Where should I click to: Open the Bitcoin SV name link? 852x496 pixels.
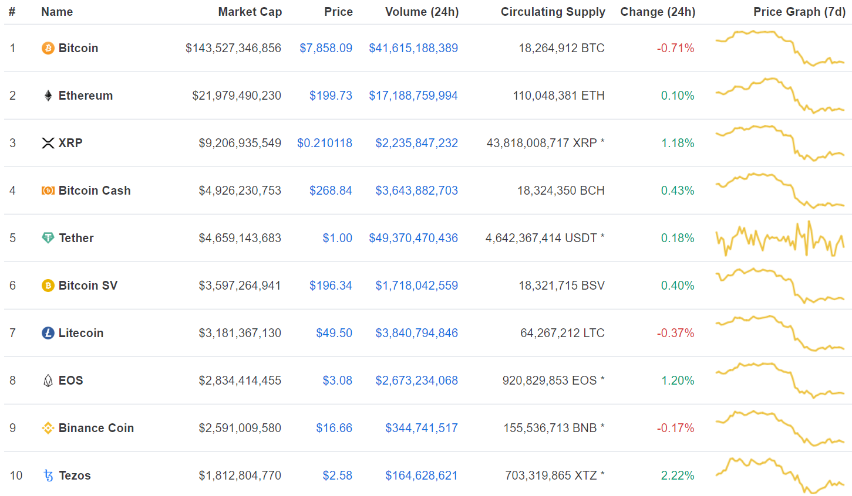tap(88, 286)
